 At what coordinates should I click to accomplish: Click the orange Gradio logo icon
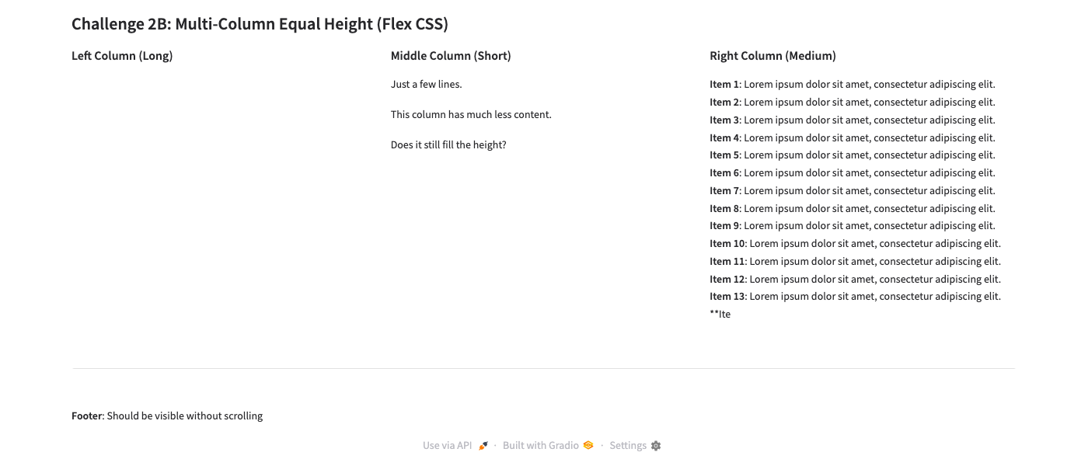click(588, 446)
